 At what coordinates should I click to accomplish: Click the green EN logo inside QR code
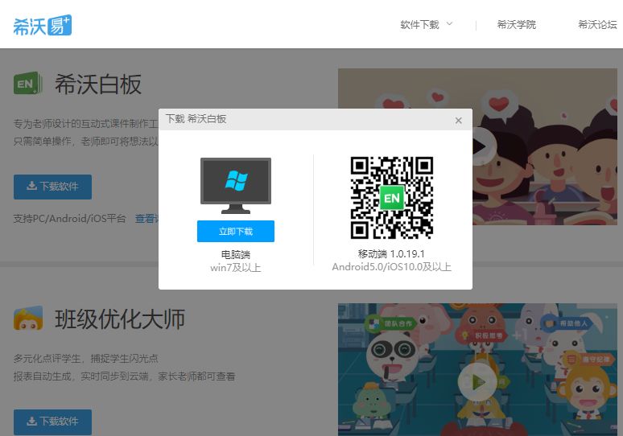tap(391, 198)
